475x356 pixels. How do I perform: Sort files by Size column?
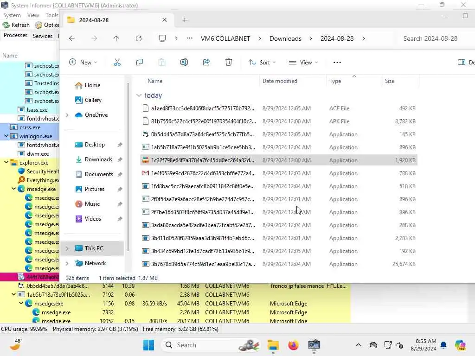390,81
